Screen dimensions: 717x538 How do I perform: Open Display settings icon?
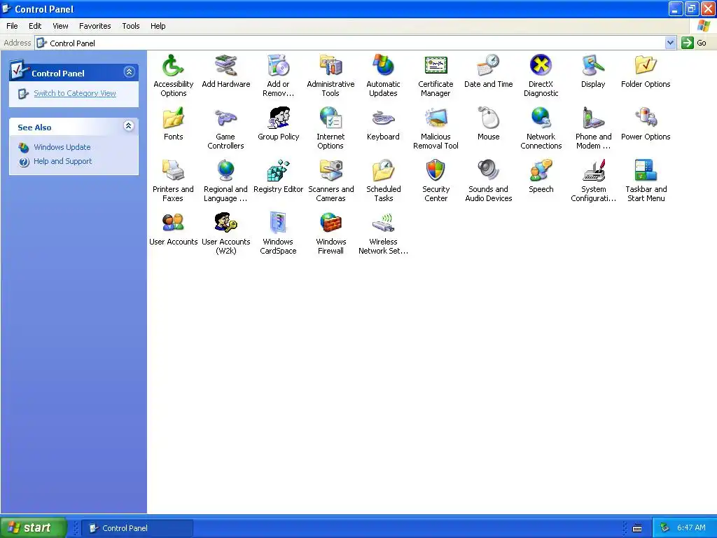593,65
